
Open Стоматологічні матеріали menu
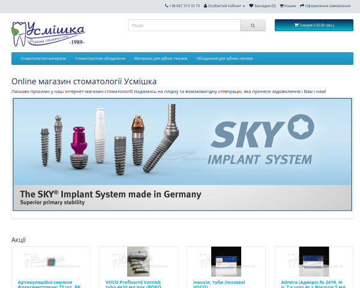(x=43, y=59)
